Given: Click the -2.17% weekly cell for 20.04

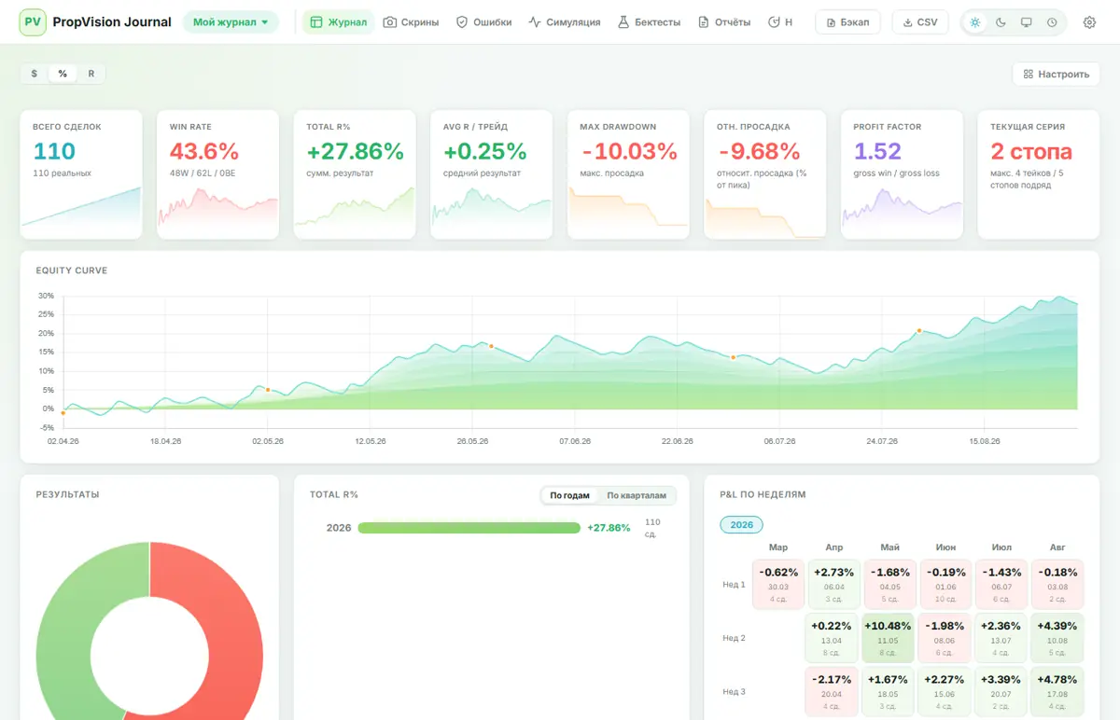Looking at the screenshot, I should click(x=832, y=691).
